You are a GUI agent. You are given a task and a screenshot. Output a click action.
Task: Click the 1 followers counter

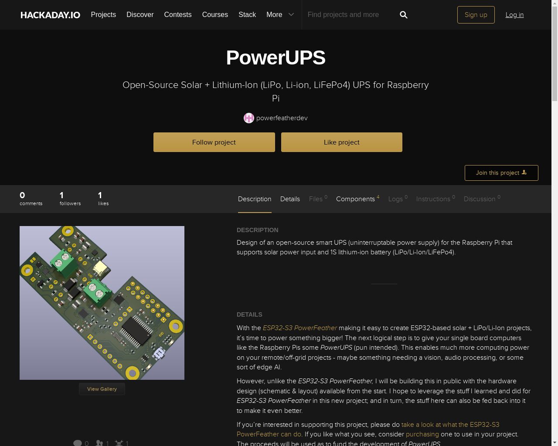point(70,199)
